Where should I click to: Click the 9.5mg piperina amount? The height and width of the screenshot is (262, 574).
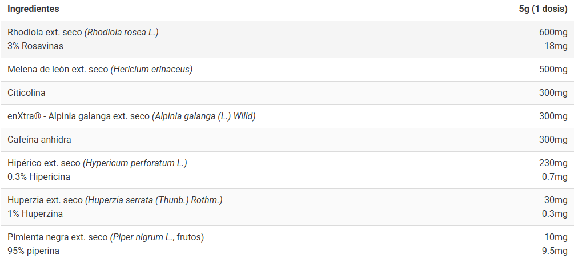(x=554, y=251)
